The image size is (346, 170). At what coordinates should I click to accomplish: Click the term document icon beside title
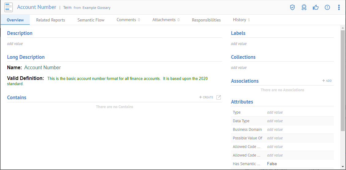pos(9,7)
